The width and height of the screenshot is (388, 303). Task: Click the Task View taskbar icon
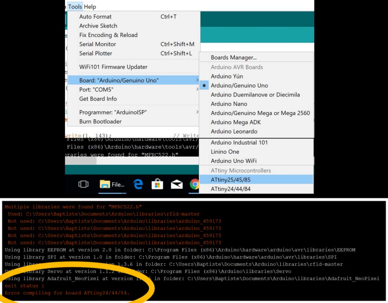pos(83,184)
